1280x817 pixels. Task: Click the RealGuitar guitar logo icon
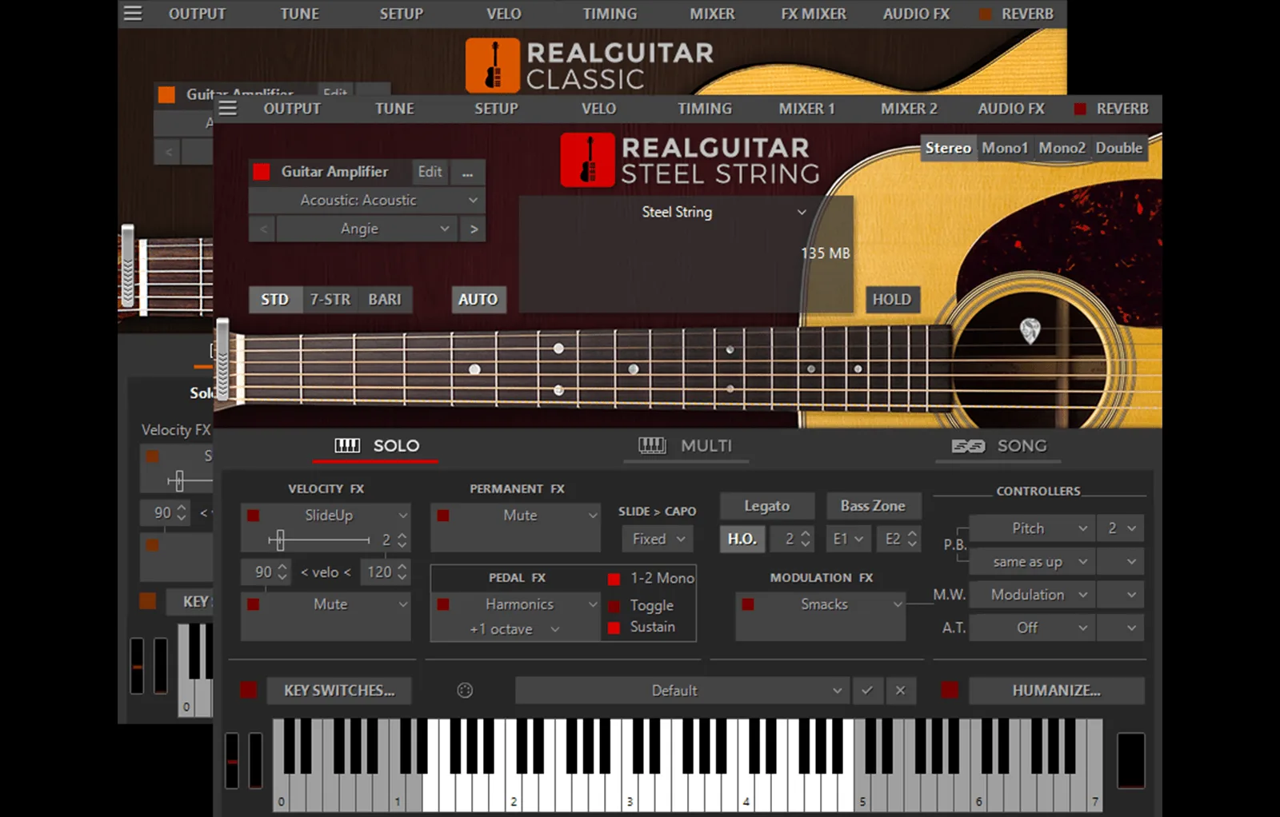589,159
